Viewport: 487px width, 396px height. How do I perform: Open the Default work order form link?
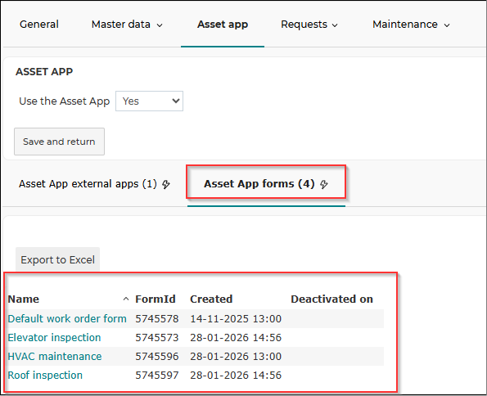67,318
